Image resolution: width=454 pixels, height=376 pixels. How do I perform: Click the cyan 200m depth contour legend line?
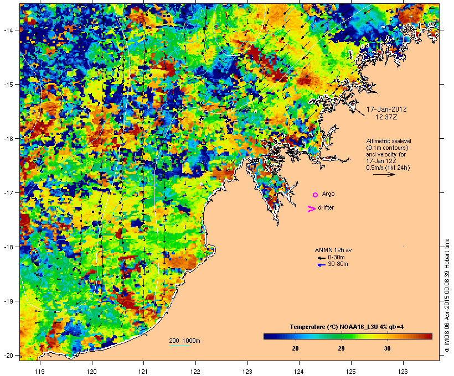[x=180, y=346]
